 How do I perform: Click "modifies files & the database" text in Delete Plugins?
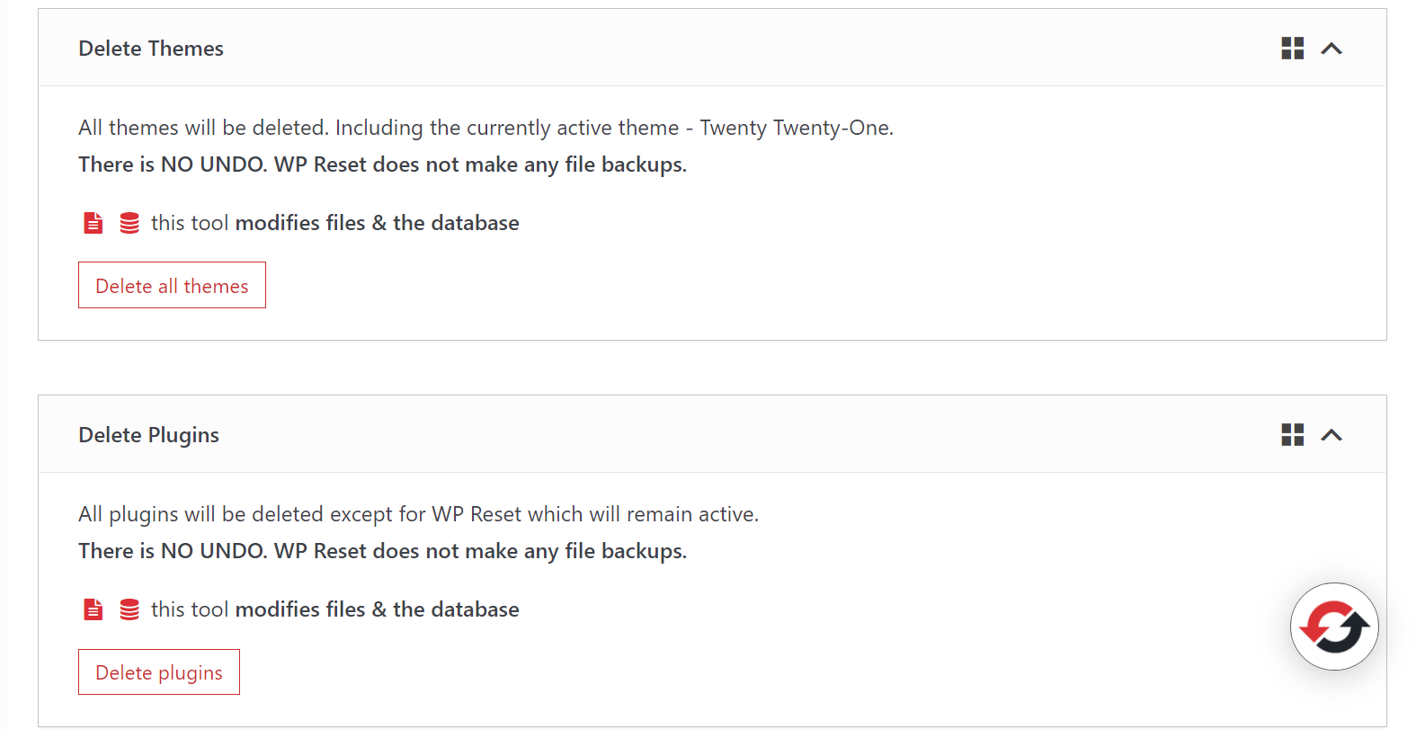coord(377,609)
